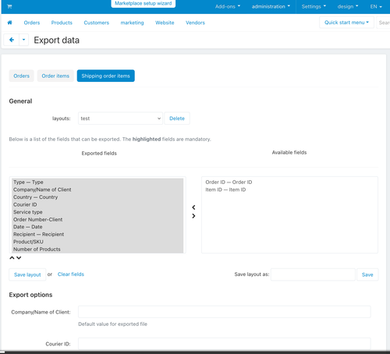The image size is (390, 354).
Task: Click the search box in the header
Action: click(383, 23)
